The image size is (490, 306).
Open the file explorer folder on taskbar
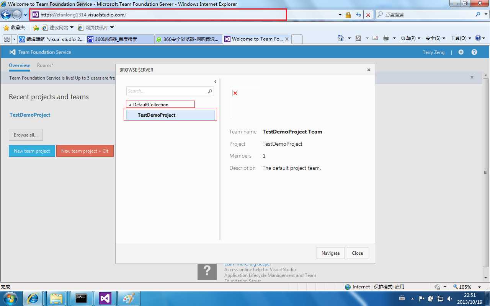coord(56,298)
